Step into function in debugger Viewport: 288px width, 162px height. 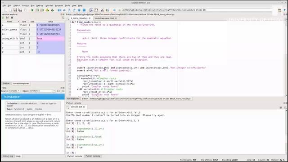(69, 10)
